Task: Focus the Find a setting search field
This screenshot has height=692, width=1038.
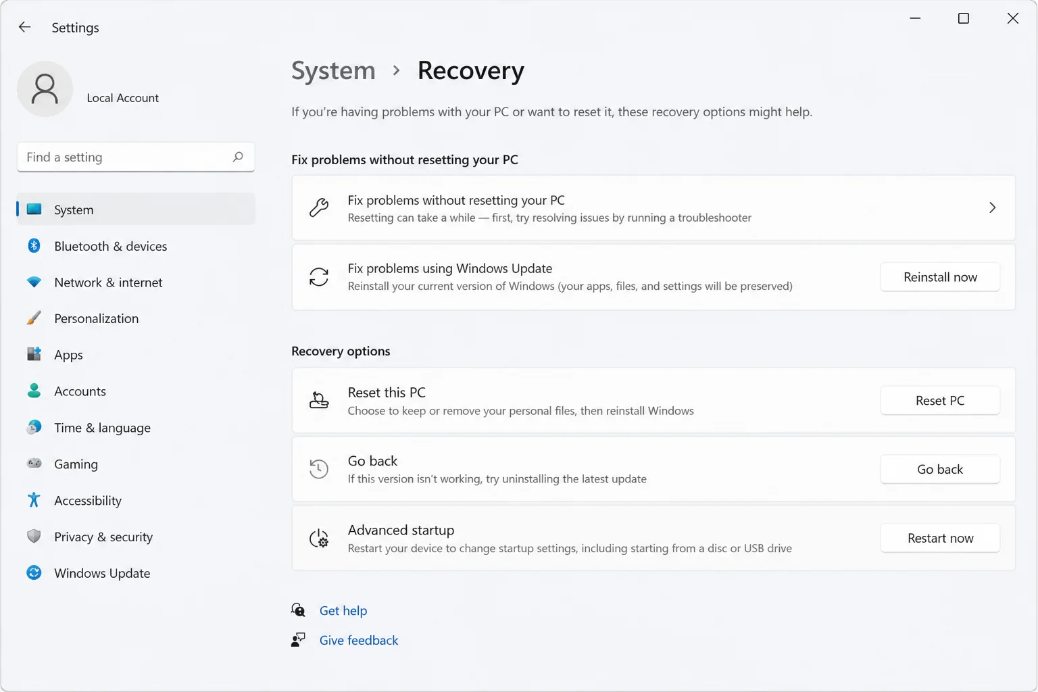Action: tap(136, 157)
